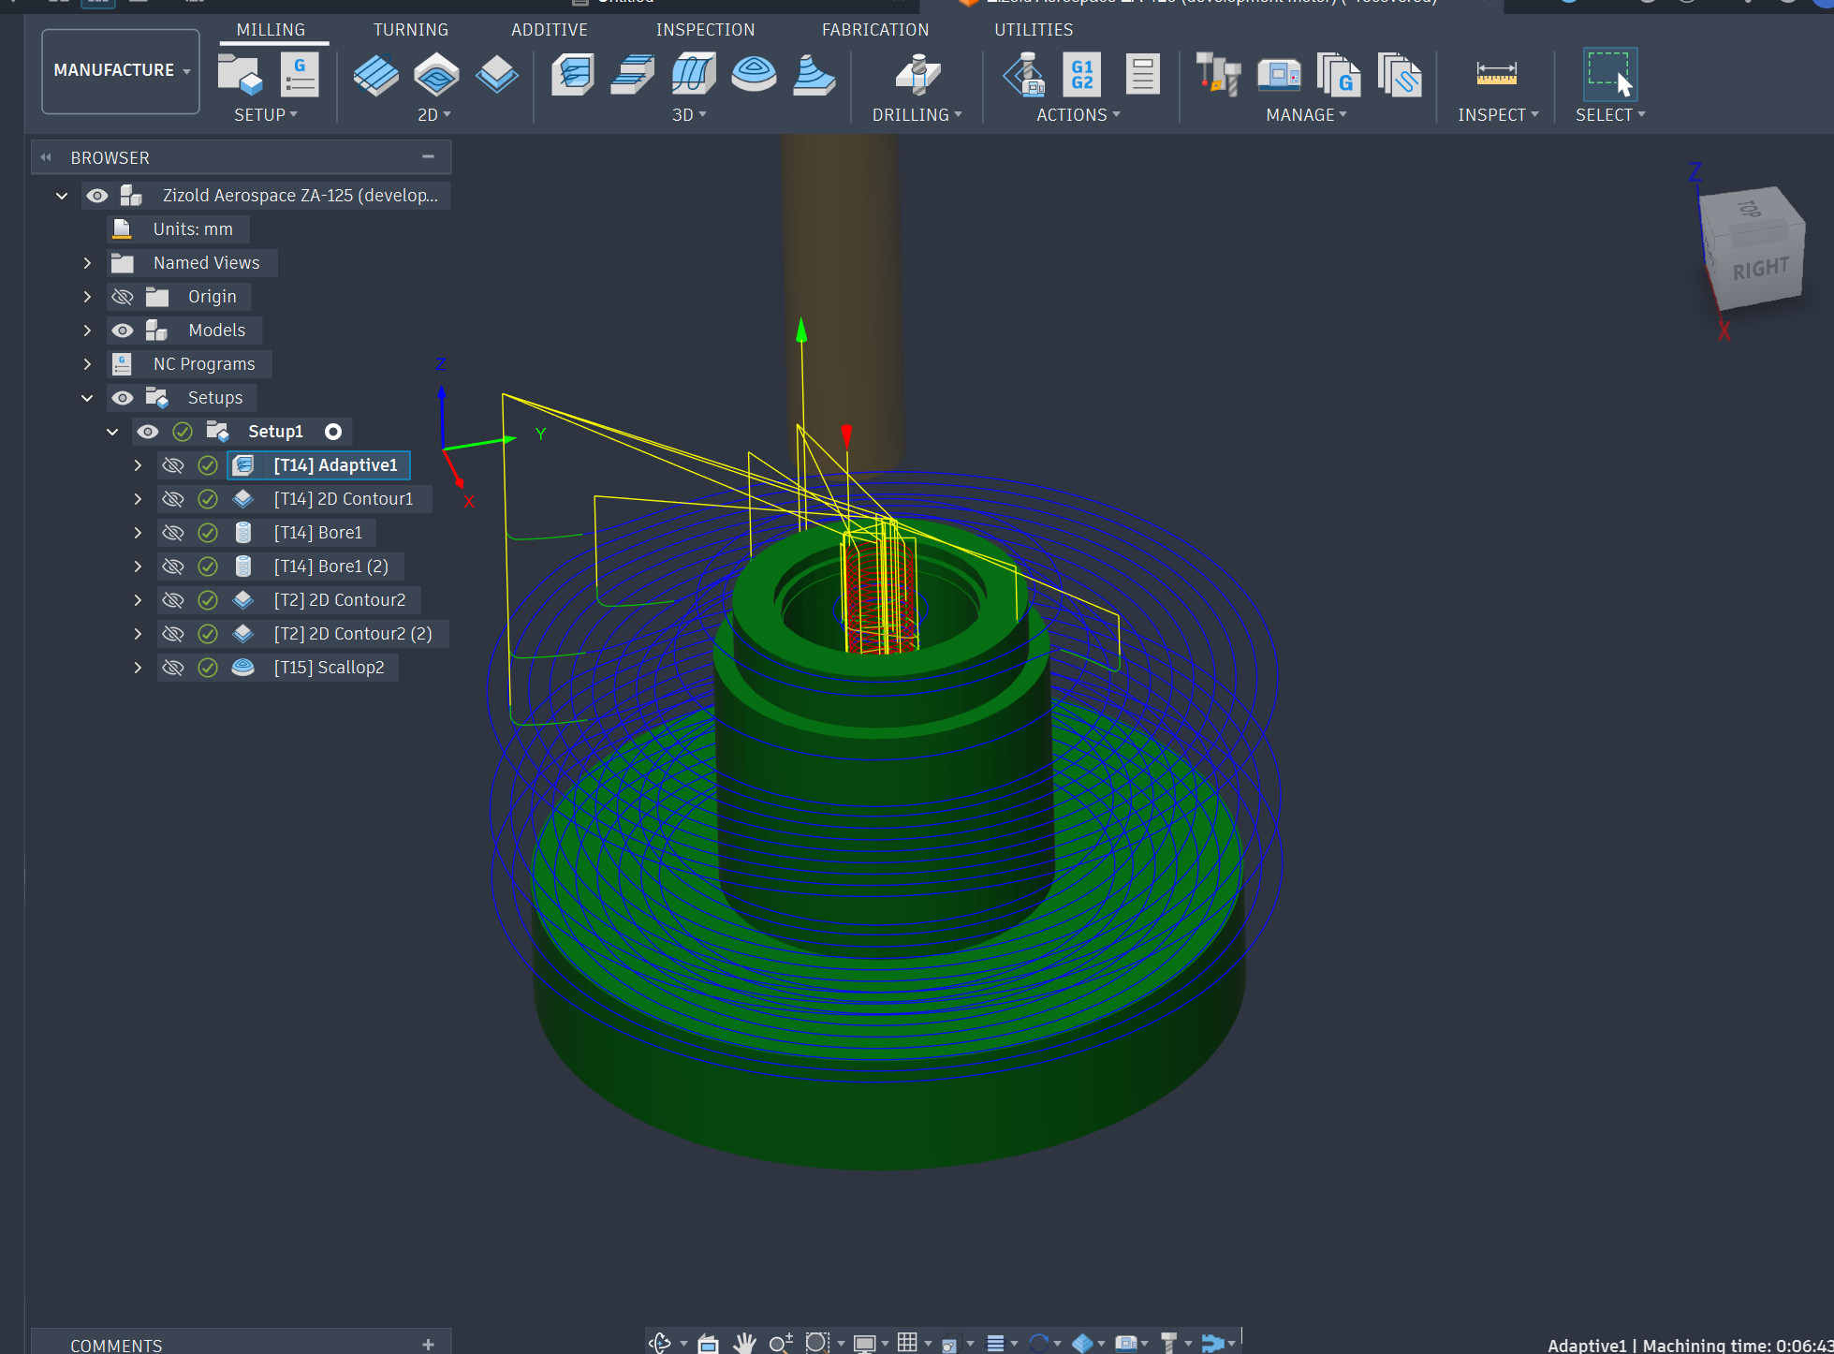
Task: Open the NC Program G-code icon
Action: [300, 74]
